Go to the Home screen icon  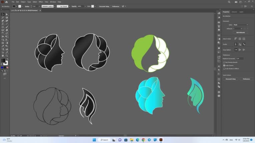pos(6,2)
